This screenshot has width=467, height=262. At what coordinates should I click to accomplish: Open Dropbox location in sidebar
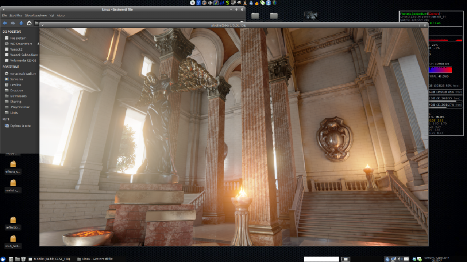(x=16, y=90)
